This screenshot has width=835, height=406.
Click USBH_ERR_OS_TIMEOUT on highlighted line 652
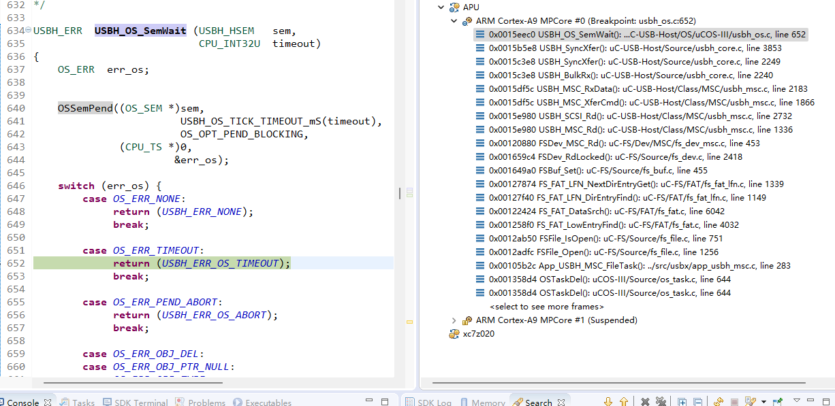pos(221,263)
